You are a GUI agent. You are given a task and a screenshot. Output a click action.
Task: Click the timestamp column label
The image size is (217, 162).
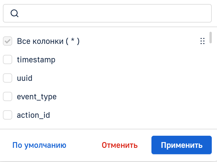(36, 60)
